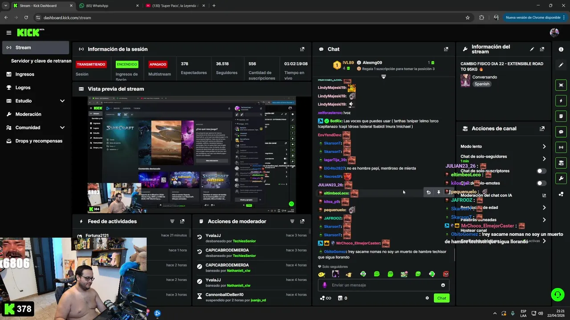
Task: Pin eltimbeoLoco's hovered chat message
Action: point(439,192)
